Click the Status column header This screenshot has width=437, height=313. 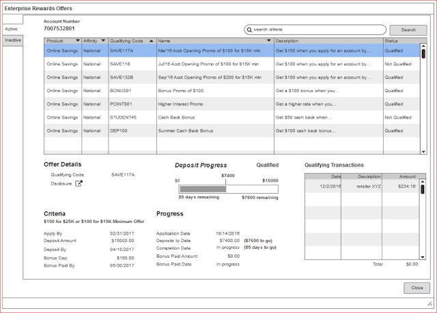401,41
